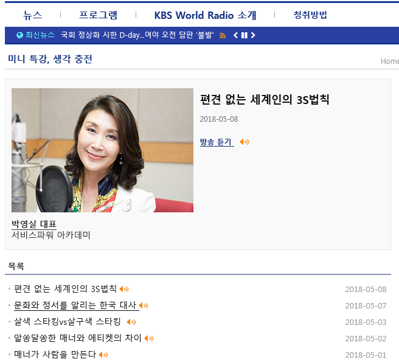The image size is (399, 362).
Task: Play speaker icon for 문화와 정서를 알리는 한국 대사
Action: 144,305
